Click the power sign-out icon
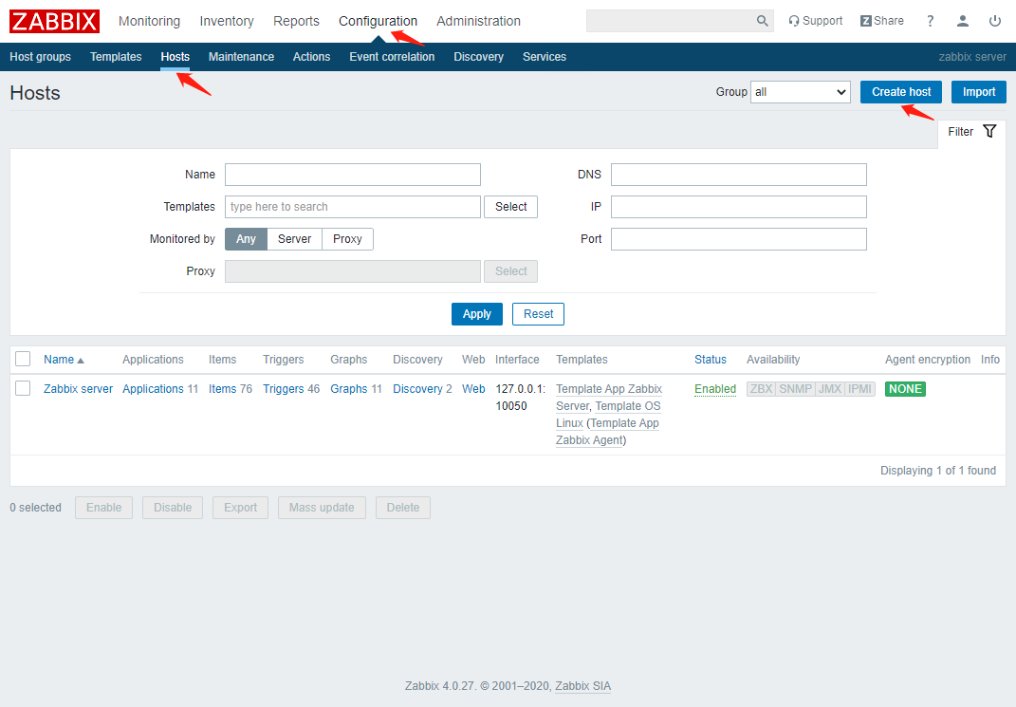Image resolution: width=1016 pixels, height=707 pixels. [994, 21]
